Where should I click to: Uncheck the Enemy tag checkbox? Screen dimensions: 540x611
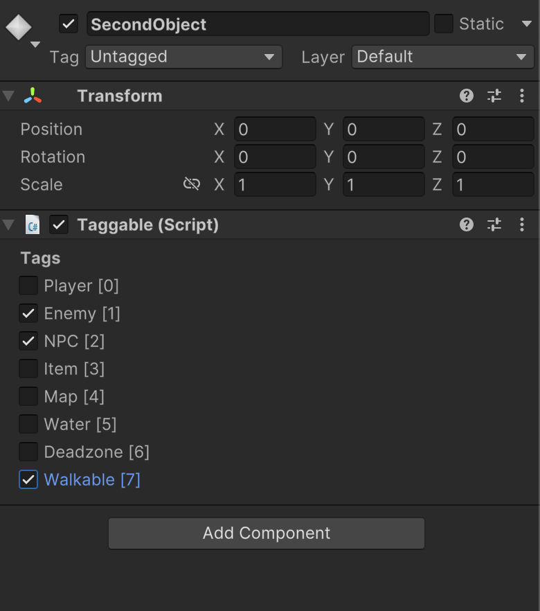(x=28, y=313)
